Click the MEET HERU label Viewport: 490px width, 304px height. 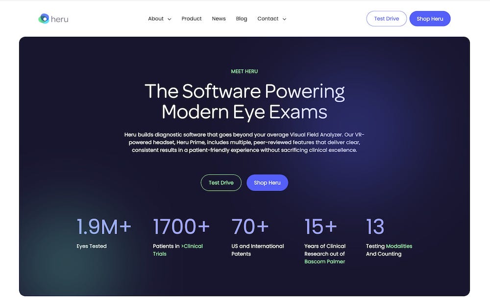click(245, 71)
